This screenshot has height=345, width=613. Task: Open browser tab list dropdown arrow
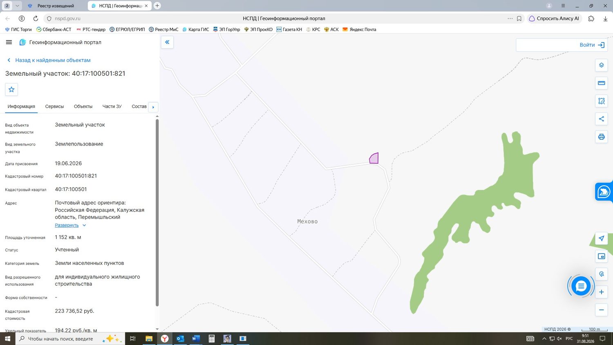[17, 6]
